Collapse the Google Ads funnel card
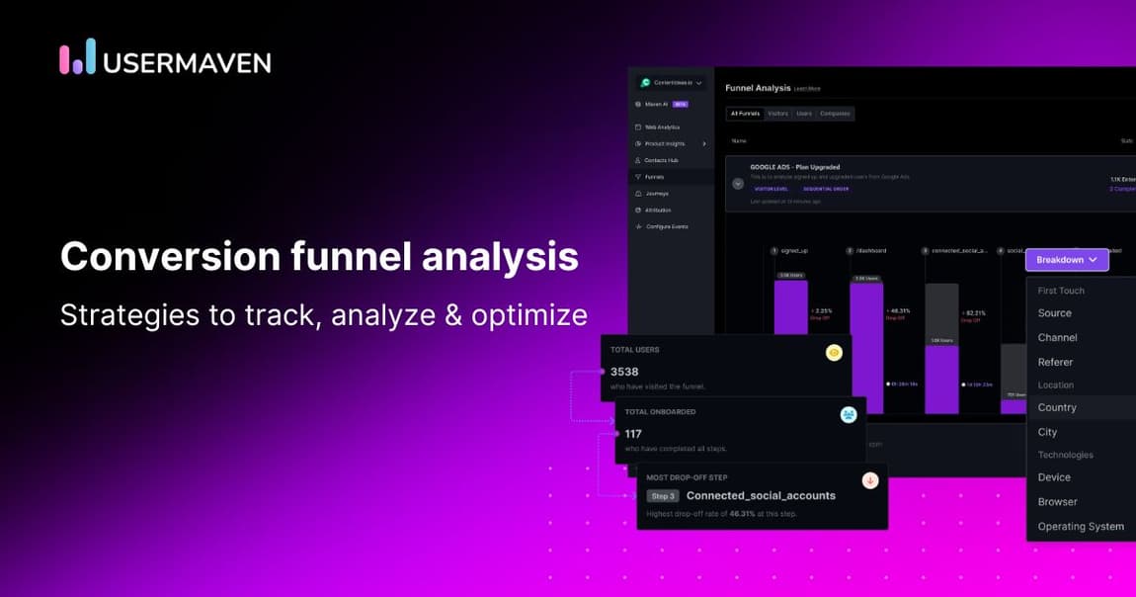Viewport: 1136px width, 597px height. (x=738, y=184)
